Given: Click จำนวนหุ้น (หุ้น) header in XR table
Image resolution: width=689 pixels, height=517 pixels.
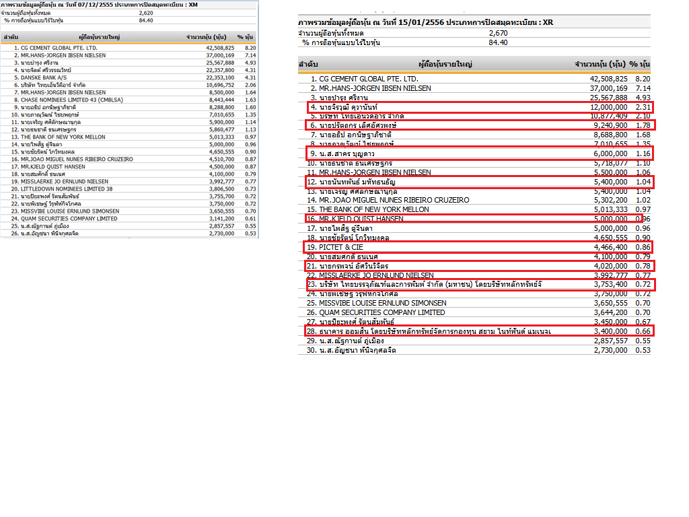Looking at the screenshot, I should pyautogui.click(x=600, y=64).
